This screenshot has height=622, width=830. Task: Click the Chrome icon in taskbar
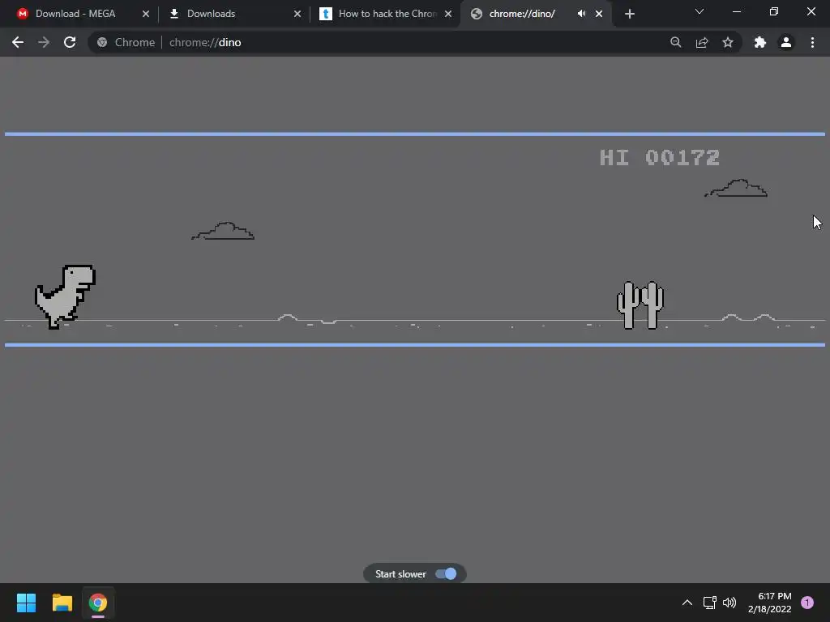[98, 603]
